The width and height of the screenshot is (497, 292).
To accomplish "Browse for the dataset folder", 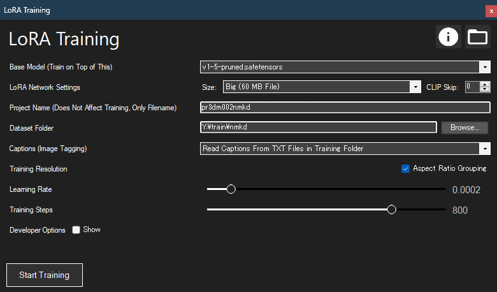I will (465, 128).
